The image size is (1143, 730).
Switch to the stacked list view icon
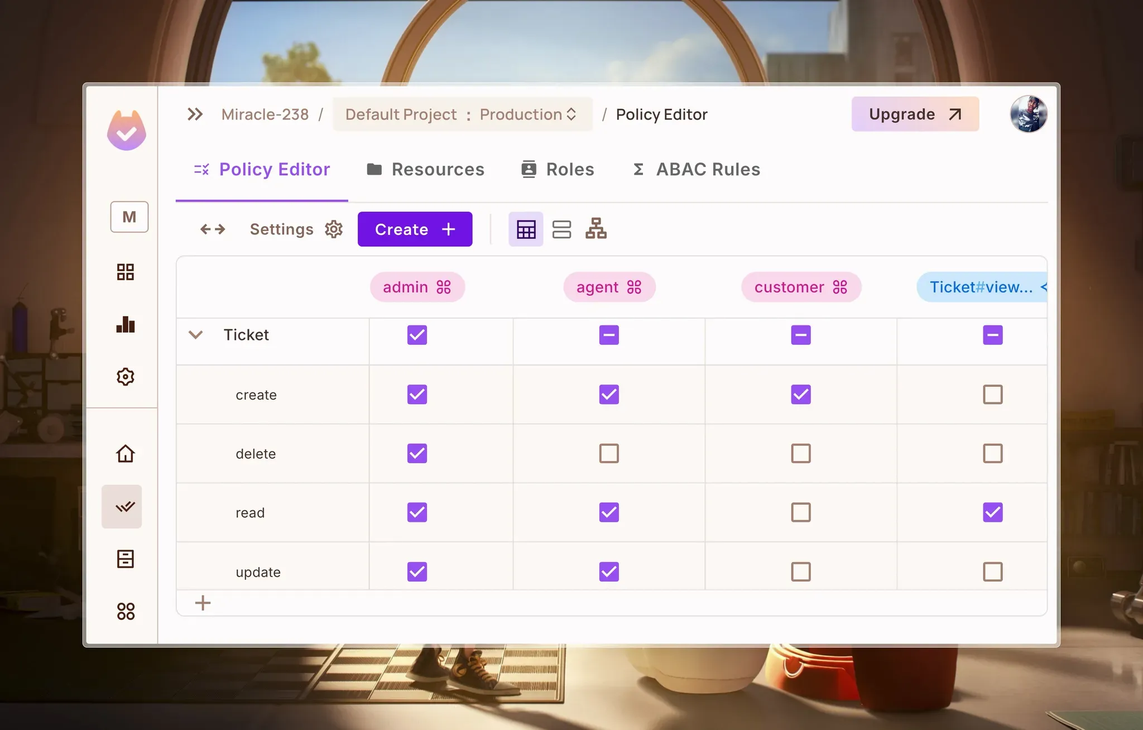(561, 229)
